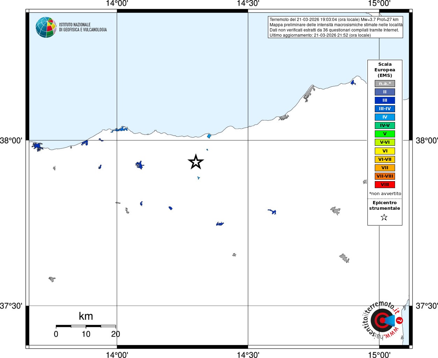Click the left 38°00' latitude label
The height and width of the screenshot is (358, 438).
click(11, 141)
